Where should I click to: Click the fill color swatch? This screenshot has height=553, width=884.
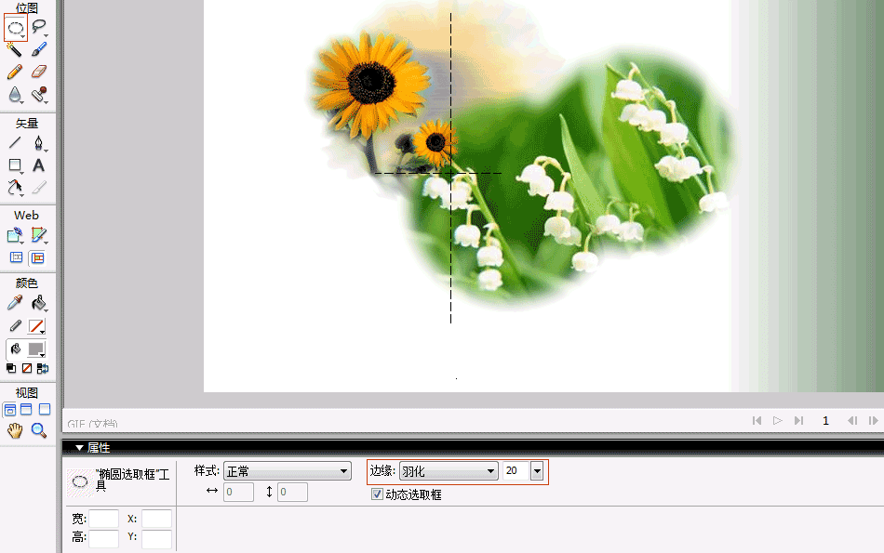pyautogui.click(x=37, y=349)
